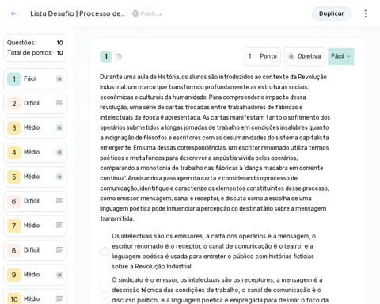
Task: Click the objective type icon in question 9 row
Action: 59,275
